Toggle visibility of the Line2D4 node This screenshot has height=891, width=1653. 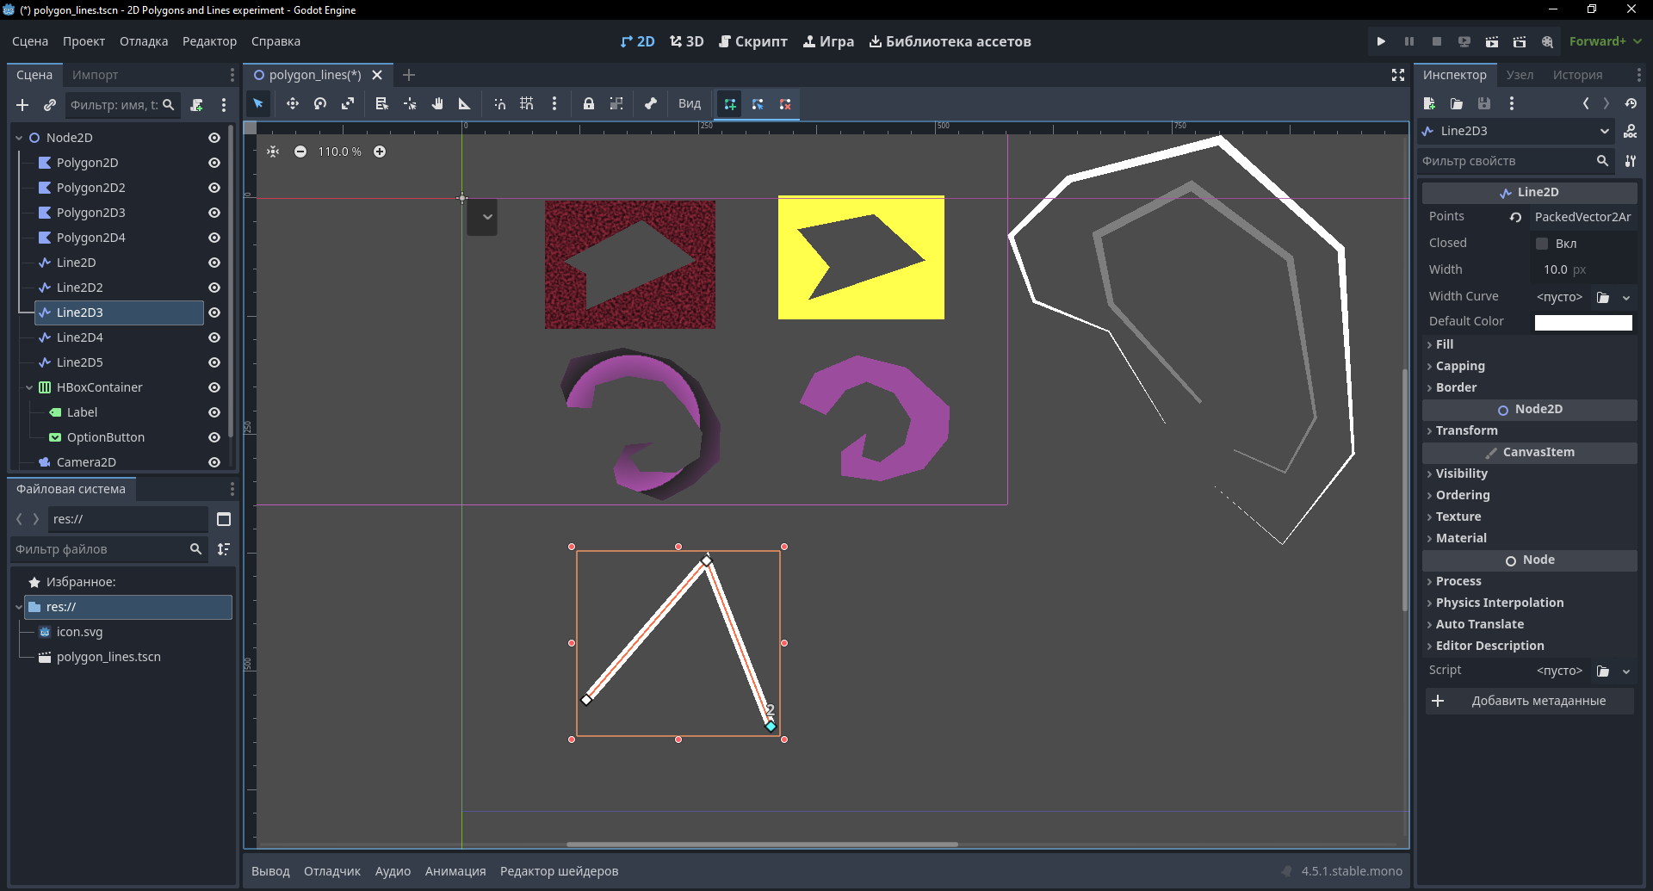[214, 337]
